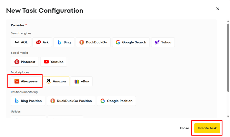Screen dimensions: 230x137
Task: Select the AOL search engine provider
Action: tap(21, 42)
